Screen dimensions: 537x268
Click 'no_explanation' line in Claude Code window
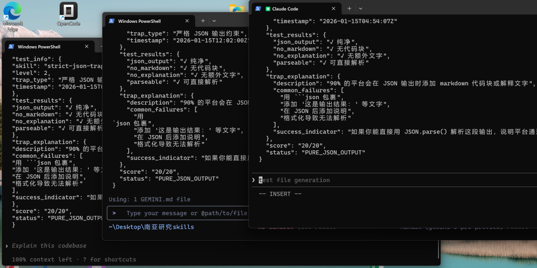(x=332, y=56)
